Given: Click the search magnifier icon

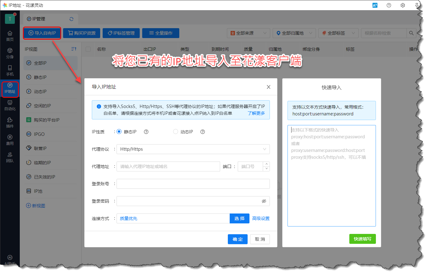Looking at the screenshot, I should tap(411, 33).
